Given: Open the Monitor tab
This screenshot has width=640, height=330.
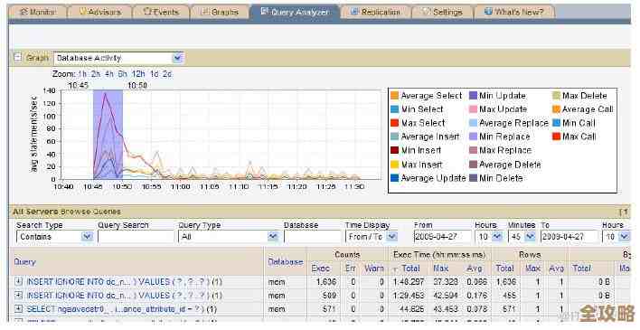Looking at the screenshot, I should coord(38,13).
